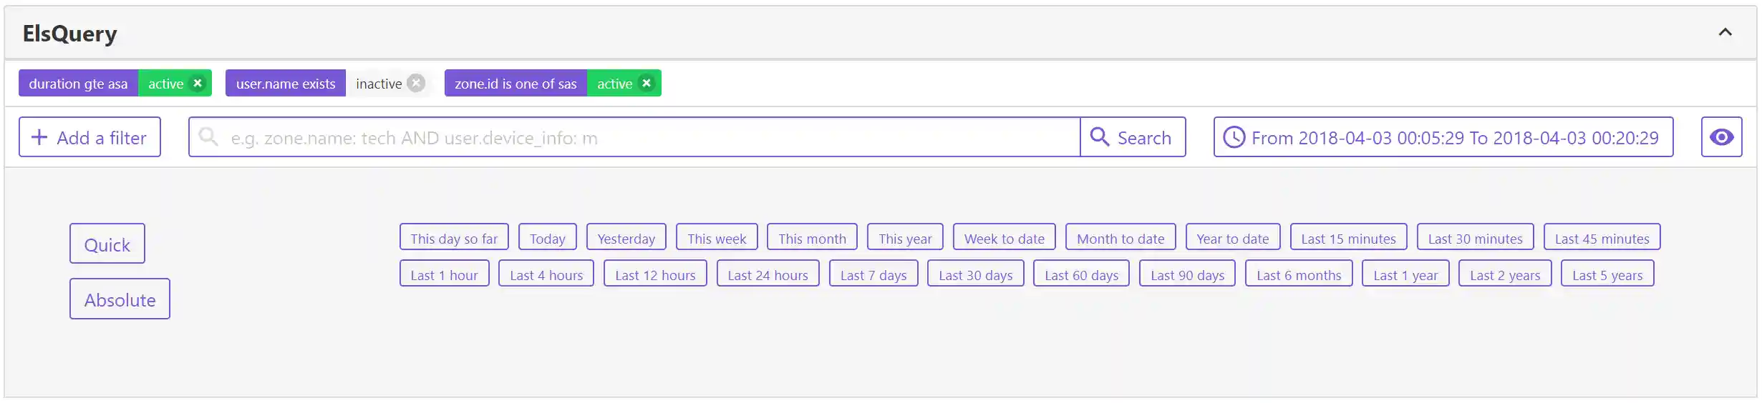This screenshot has width=1762, height=403.
Task: Click the query search input field
Action: (644, 137)
